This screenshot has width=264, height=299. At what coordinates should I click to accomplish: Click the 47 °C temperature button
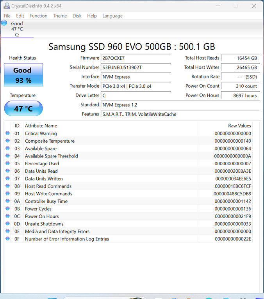(23, 108)
